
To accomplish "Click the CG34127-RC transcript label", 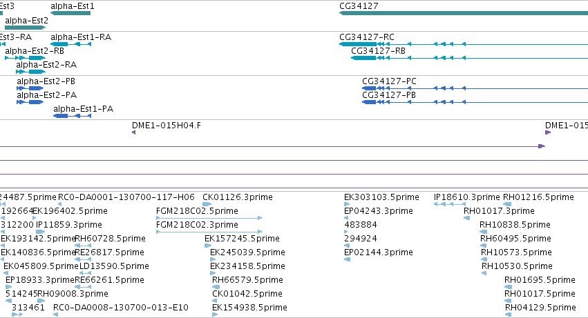I will pos(367,37).
